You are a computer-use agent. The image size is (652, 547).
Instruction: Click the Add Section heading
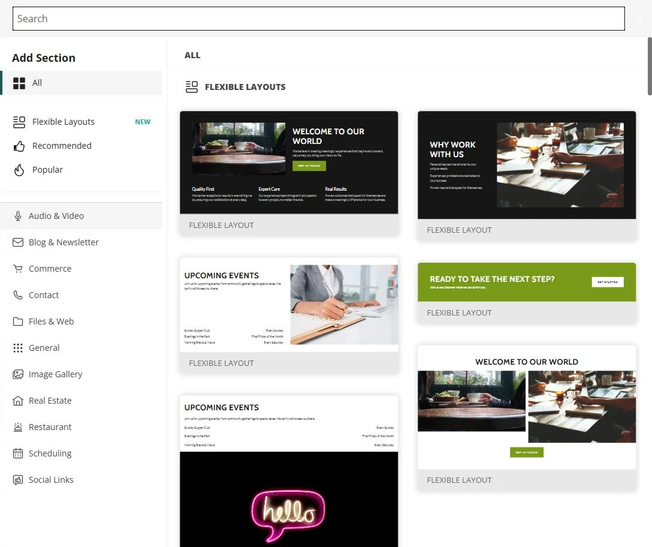coord(44,58)
